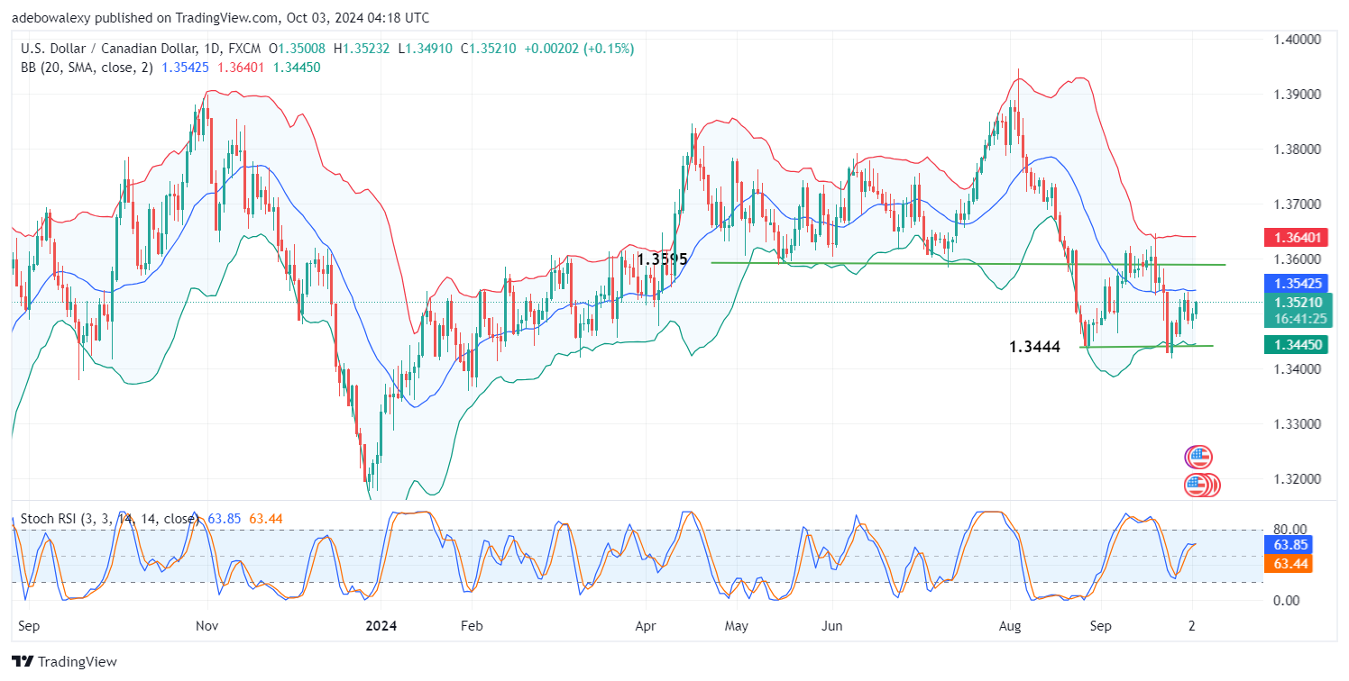Click the 1.3595 resistance level annotation
The height and width of the screenshot is (681, 1349).
click(662, 259)
